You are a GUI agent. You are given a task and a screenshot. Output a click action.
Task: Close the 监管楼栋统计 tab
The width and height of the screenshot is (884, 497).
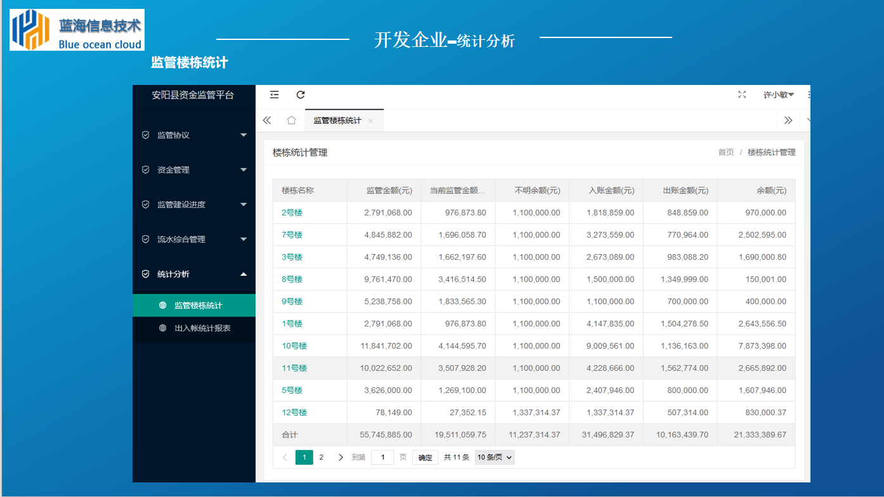[x=371, y=121]
